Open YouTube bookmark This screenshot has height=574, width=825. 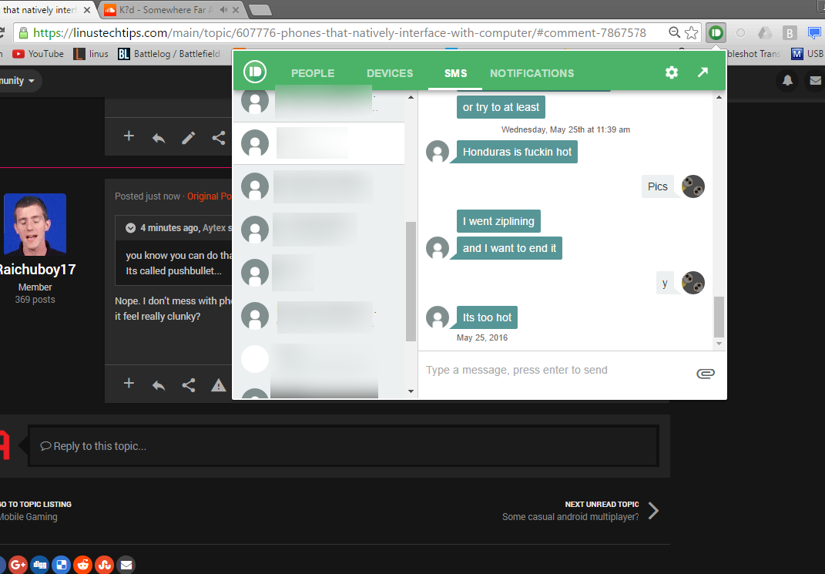click(x=38, y=54)
